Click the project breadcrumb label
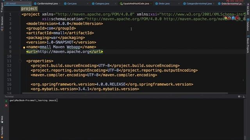250x140 pixels. [x=29, y=9]
